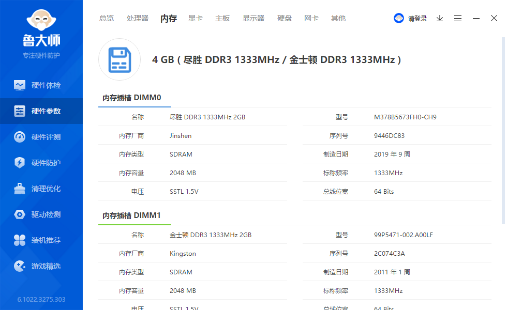Open 游戏精选 games section

click(41, 266)
